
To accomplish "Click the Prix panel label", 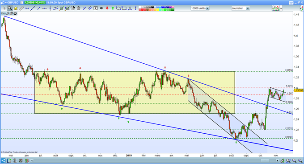I will pyautogui.click(x=4, y=13).
